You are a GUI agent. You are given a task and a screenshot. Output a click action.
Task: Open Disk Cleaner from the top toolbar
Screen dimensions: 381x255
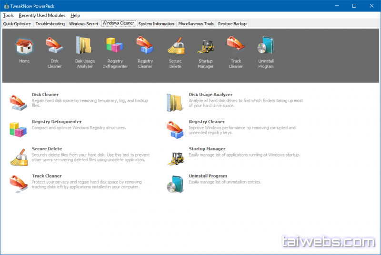54,47
